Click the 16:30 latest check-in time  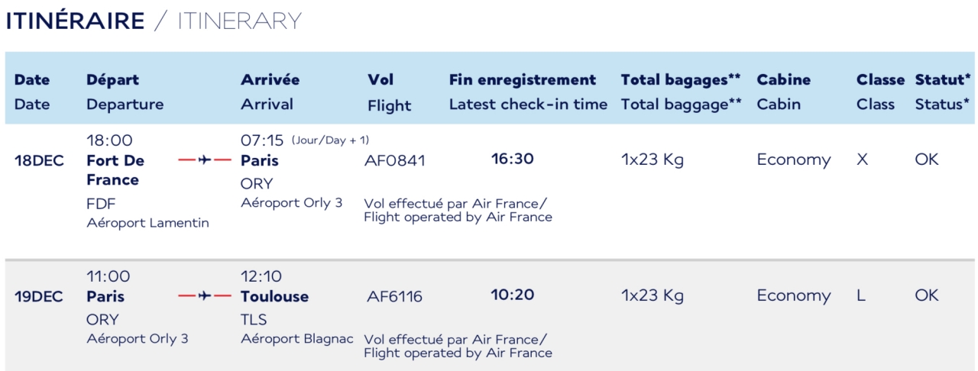tap(512, 159)
